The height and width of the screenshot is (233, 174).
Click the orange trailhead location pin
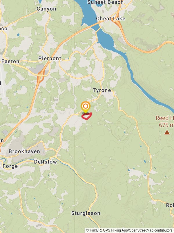point(86,107)
